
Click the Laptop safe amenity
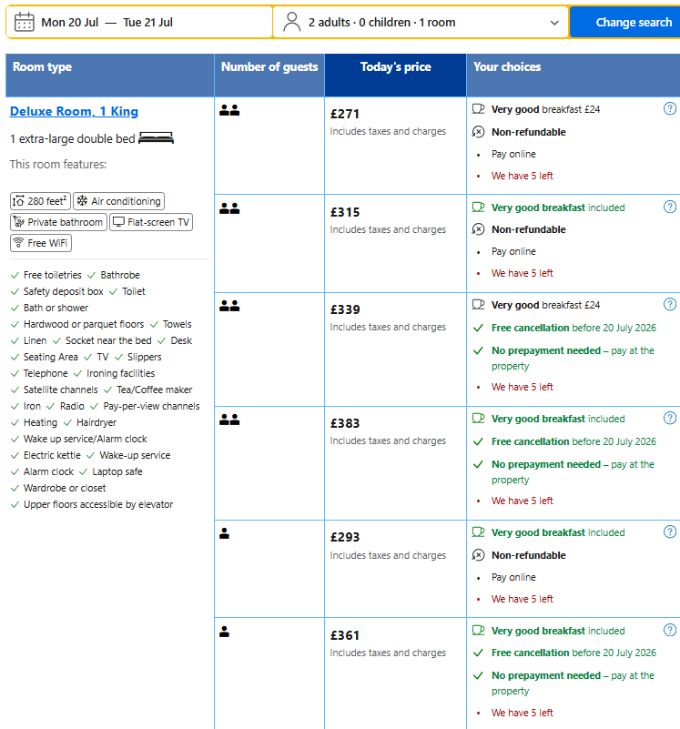[x=117, y=472]
